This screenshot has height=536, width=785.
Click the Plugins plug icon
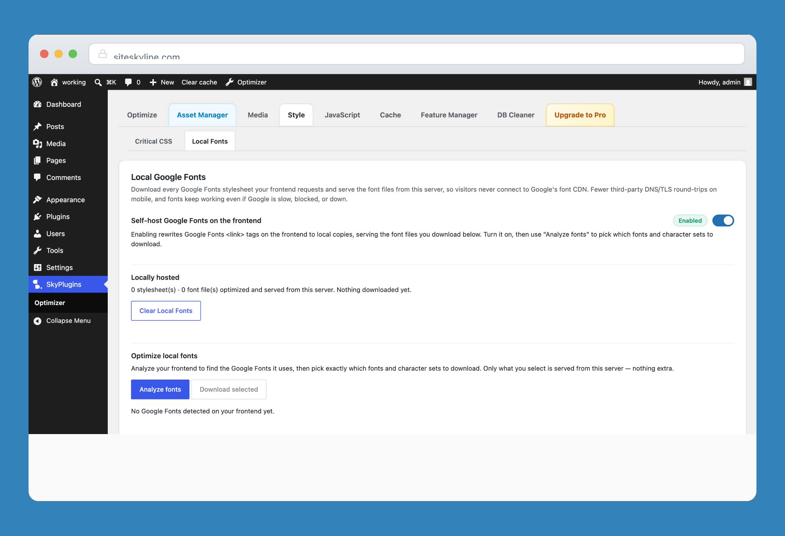pyautogui.click(x=37, y=217)
